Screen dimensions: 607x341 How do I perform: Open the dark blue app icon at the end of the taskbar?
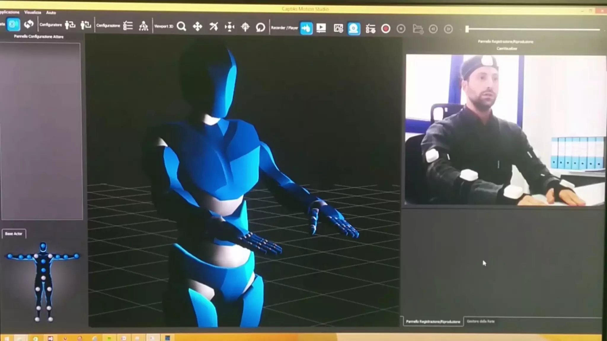point(167,338)
